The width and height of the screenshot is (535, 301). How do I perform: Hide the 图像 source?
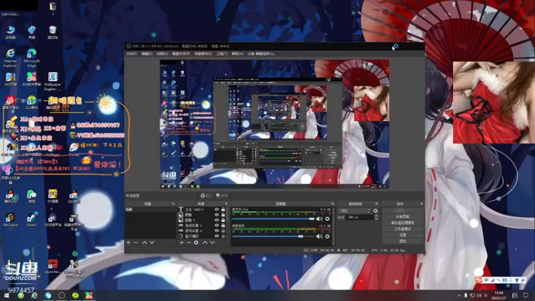pos(217,215)
